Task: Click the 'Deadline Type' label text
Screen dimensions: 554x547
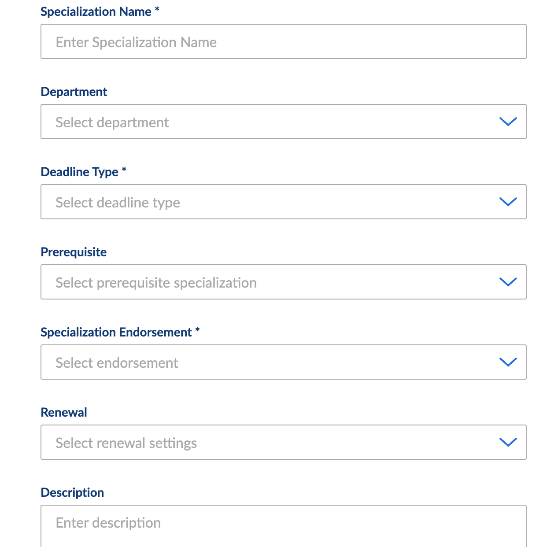Action: (80, 172)
